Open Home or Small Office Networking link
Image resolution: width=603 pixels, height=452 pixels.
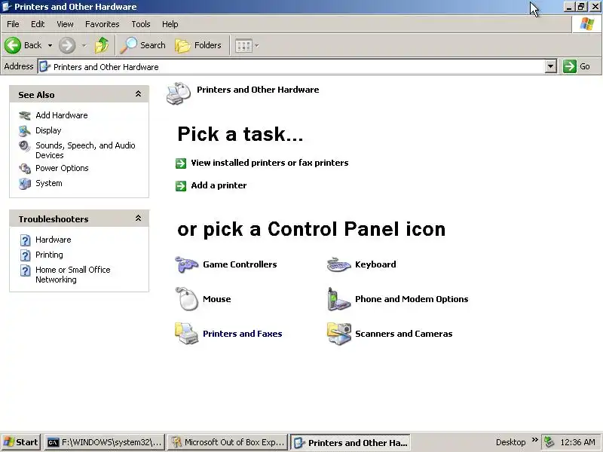pos(73,274)
